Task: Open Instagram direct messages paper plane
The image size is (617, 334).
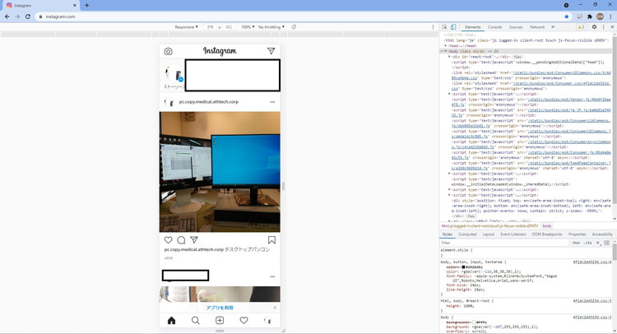Action: pyautogui.click(x=271, y=51)
